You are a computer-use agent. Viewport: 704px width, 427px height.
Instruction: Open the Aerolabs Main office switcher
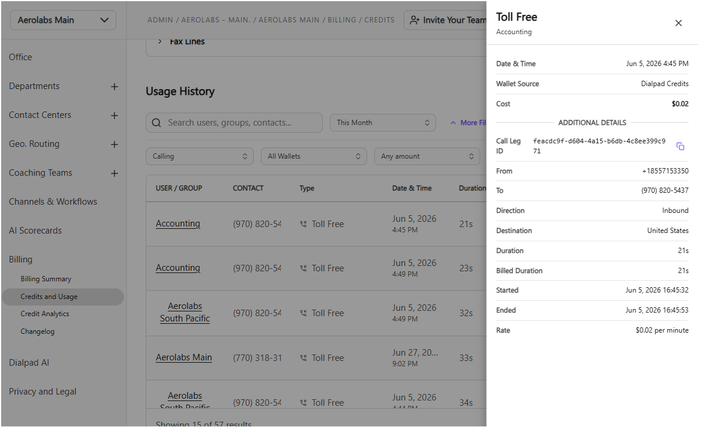click(x=64, y=20)
